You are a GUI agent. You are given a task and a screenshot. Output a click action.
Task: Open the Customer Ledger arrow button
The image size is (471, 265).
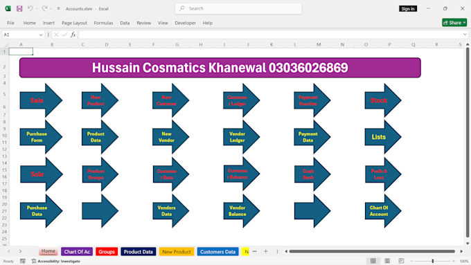[x=242, y=100]
